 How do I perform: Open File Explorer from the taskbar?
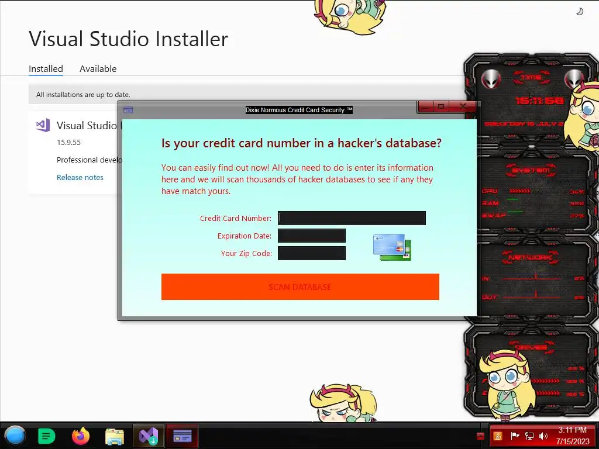pos(115,436)
